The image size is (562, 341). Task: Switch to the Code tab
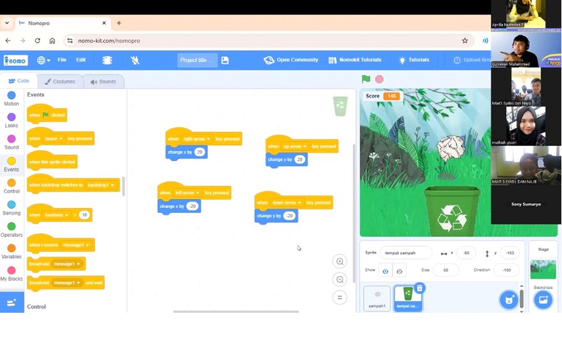tap(19, 81)
